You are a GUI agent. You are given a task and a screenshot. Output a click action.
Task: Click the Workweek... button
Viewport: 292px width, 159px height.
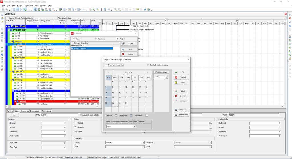pos(181,110)
